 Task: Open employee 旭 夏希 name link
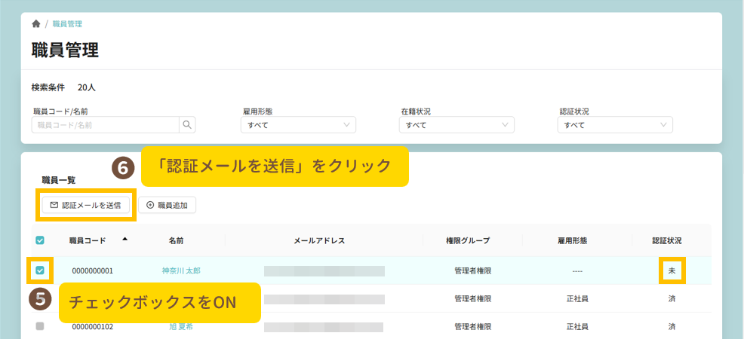point(181,327)
